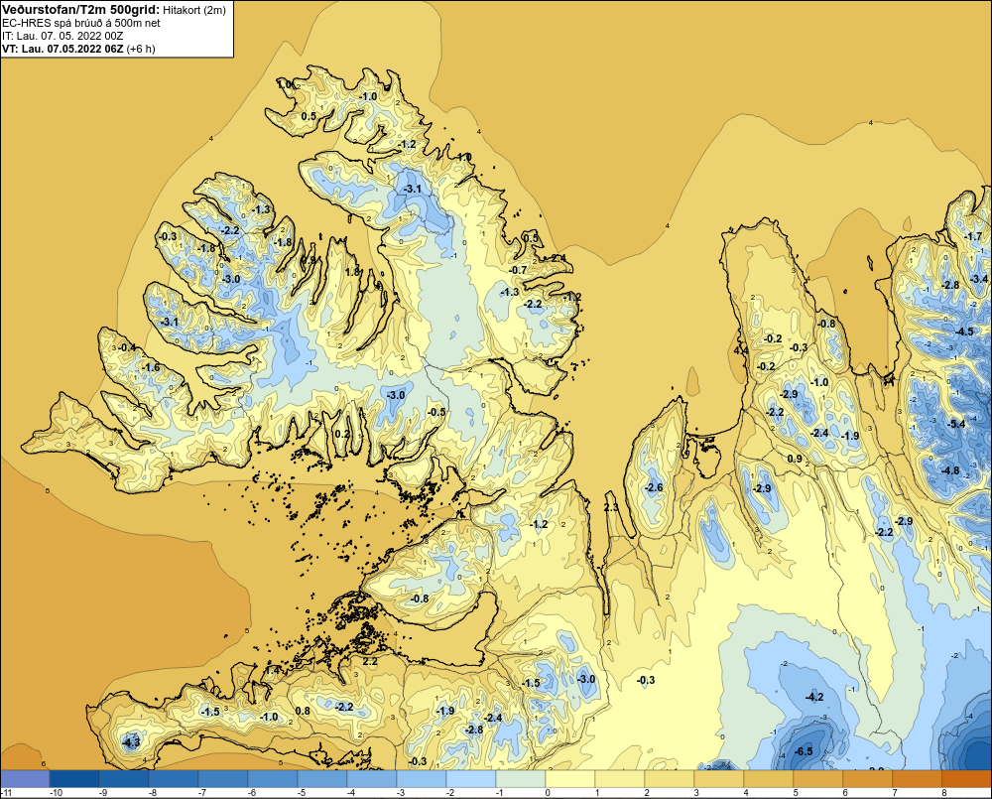Click the legend swatch between -10 and -9
992x799 pixels.
point(74,779)
